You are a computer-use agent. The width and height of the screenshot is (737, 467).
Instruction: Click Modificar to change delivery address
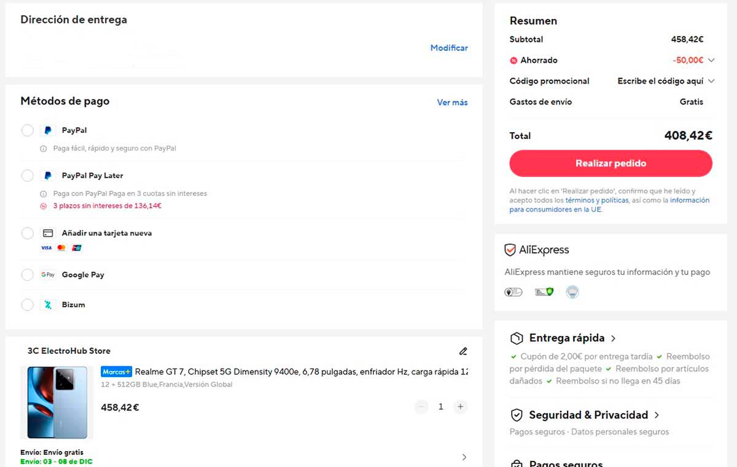point(449,47)
